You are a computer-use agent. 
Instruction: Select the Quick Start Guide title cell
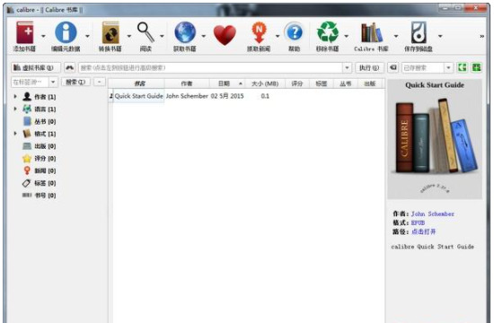[x=138, y=96]
